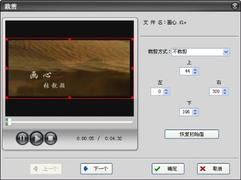Click the elapsed time 0:00:05
This screenshot has width=241, height=180.
tap(85, 138)
